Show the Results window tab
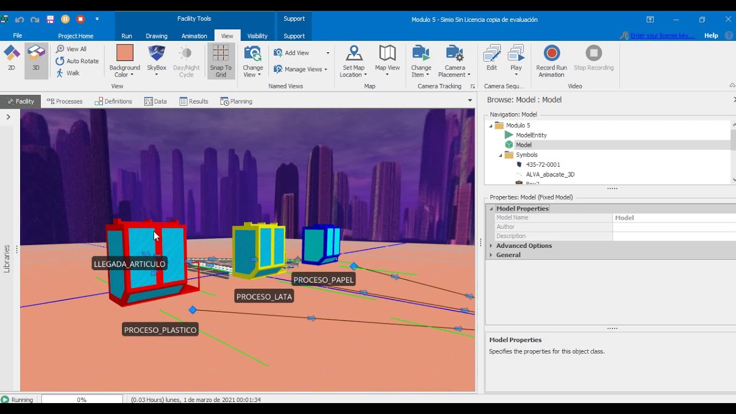This screenshot has height=414, width=736. [194, 101]
